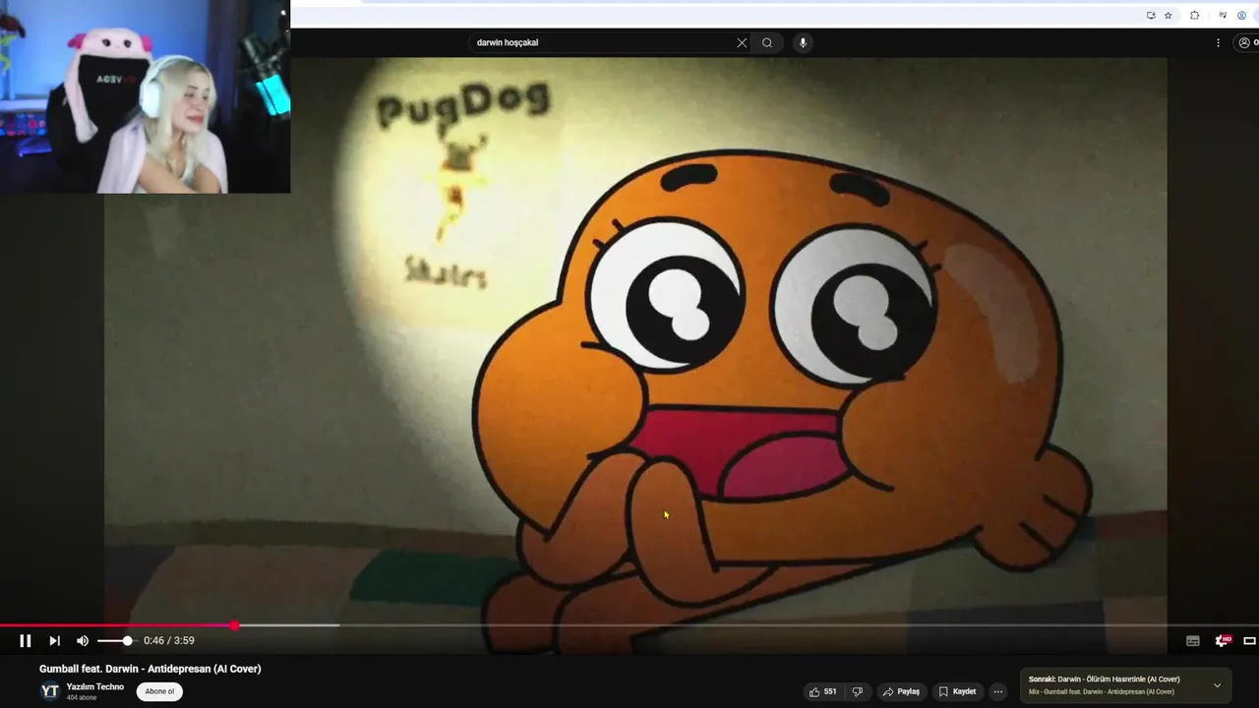Screen dimensions: 1259x708
Task: Open more actions ellipsis under video
Action: [x=998, y=691]
